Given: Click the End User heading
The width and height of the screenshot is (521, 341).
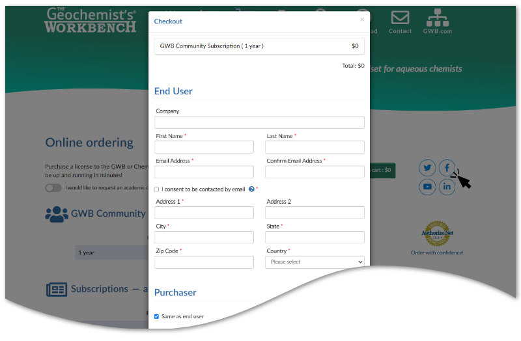Looking at the screenshot, I should 173,91.
